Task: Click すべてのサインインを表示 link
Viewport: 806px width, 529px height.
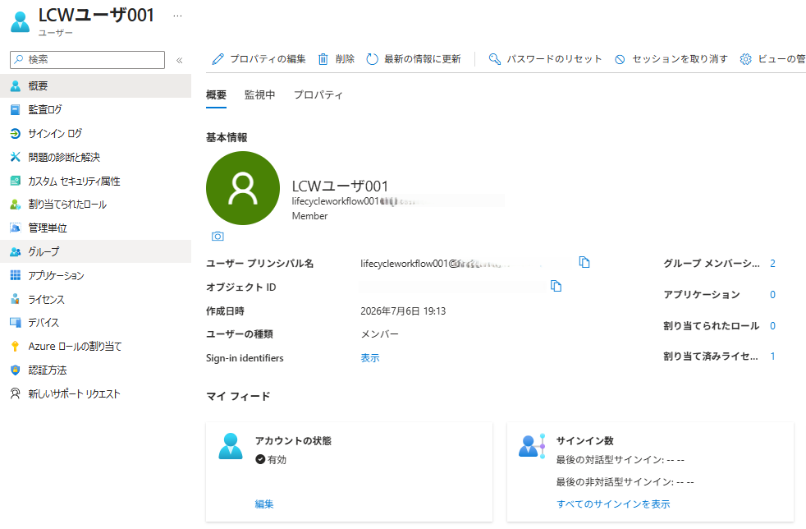Action: point(613,504)
